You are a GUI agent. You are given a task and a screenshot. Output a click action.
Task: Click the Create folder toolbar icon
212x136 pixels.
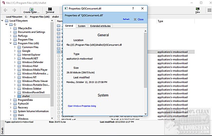tap(31, 10)
